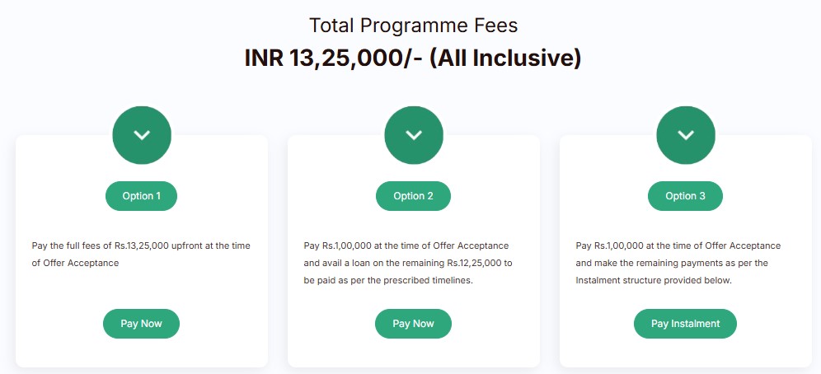Click the INR 13,25,000/- fee amount
821x374 pixels.
pyautogui.click(x=332, y=59)
